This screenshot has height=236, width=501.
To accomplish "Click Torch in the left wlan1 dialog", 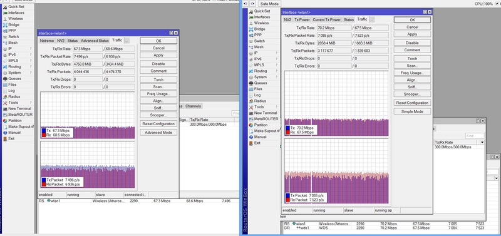I will tap(158, 80).
